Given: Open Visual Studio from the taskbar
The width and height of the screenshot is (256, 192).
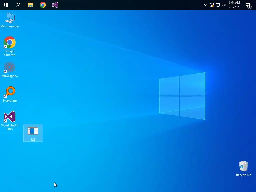Looking at the screenshot, I should tap(55, 5).
